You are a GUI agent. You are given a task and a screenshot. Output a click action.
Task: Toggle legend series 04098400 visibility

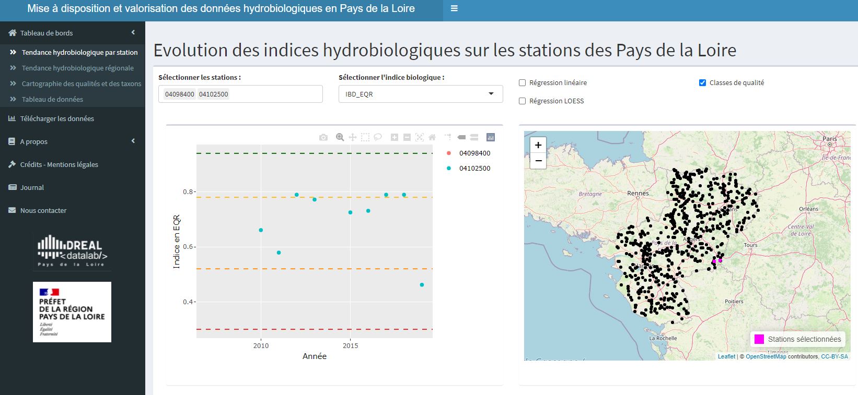[468, 153]
